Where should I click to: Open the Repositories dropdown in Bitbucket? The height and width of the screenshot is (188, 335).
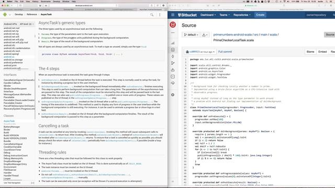click(242, 15)
